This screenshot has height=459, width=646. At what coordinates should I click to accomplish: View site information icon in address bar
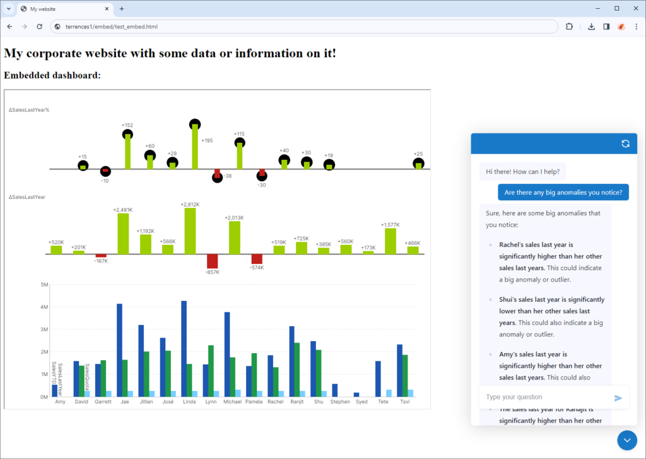click(x=57, y=26)
